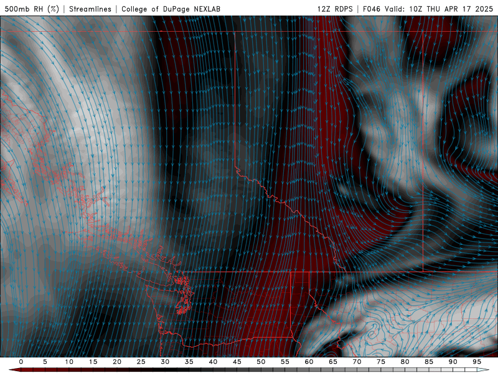Click the colorbar label '60'
The image size is (498, 373).
pyautogui.click(x=309, y=362)
